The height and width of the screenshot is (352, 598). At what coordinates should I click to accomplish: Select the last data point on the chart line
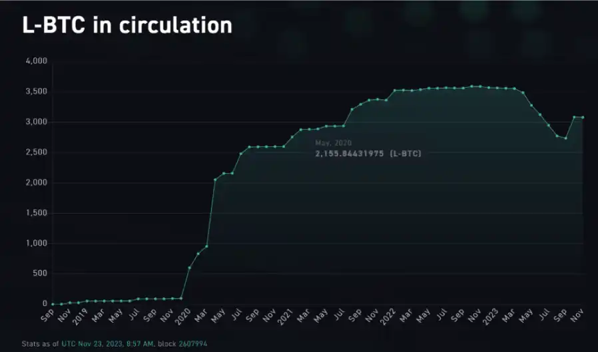pos(583,117)
